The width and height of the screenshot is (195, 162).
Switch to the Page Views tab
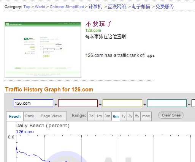click(x=51, y=116)
